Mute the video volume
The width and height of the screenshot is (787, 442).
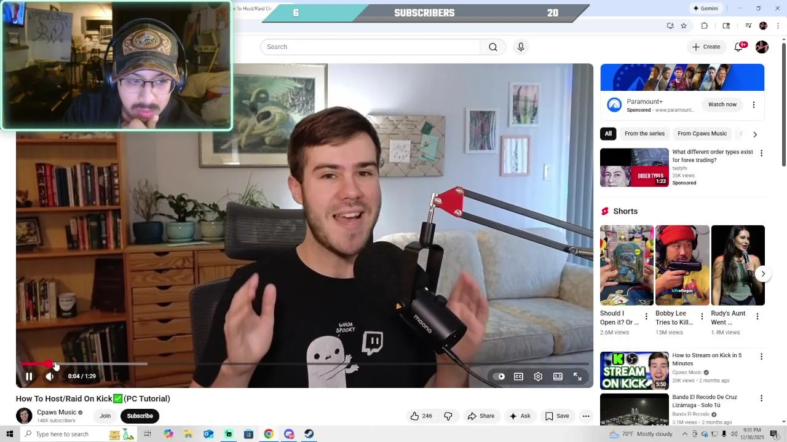point(50,376)
